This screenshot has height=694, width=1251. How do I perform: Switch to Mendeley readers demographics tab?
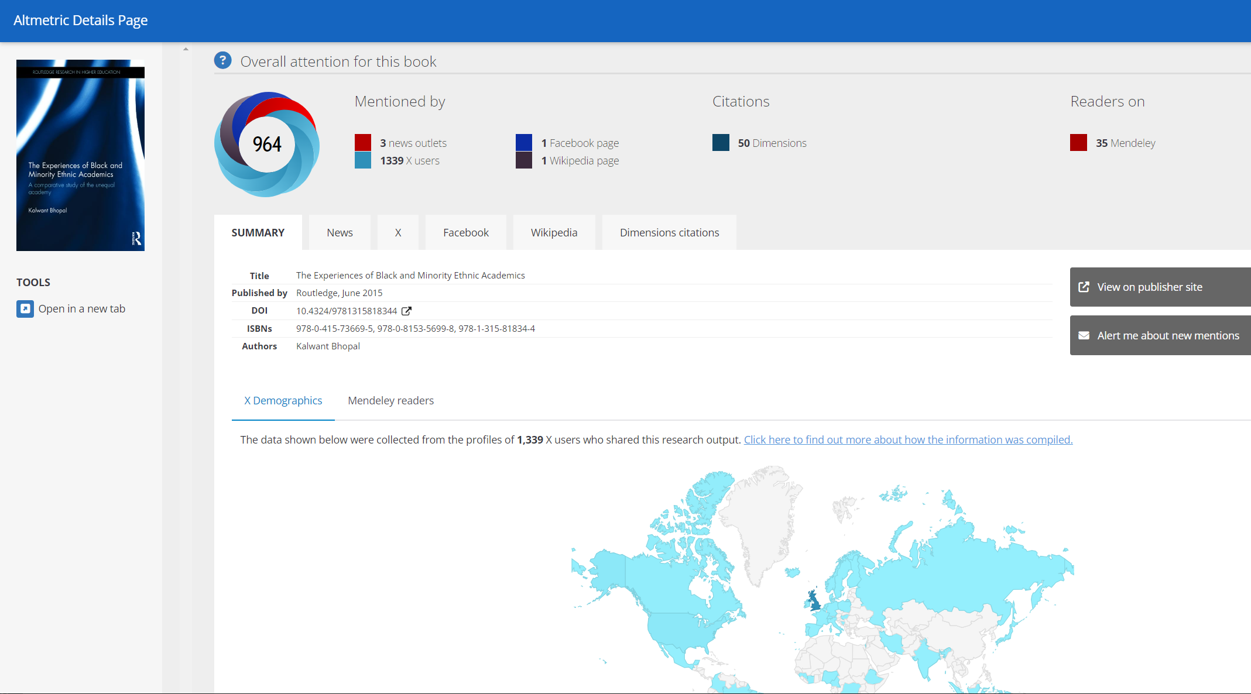390,400
